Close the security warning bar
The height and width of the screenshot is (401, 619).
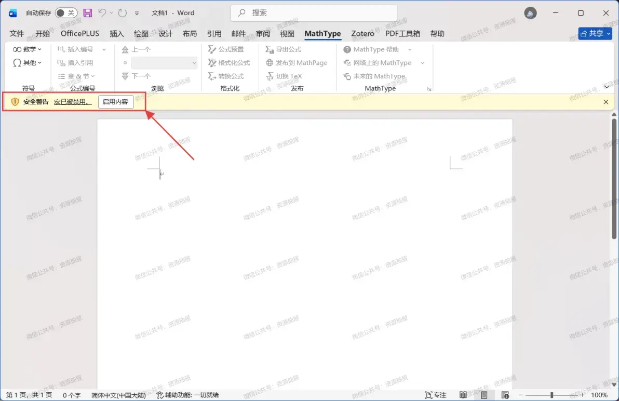pyautogui.click(x=606, y=102)
